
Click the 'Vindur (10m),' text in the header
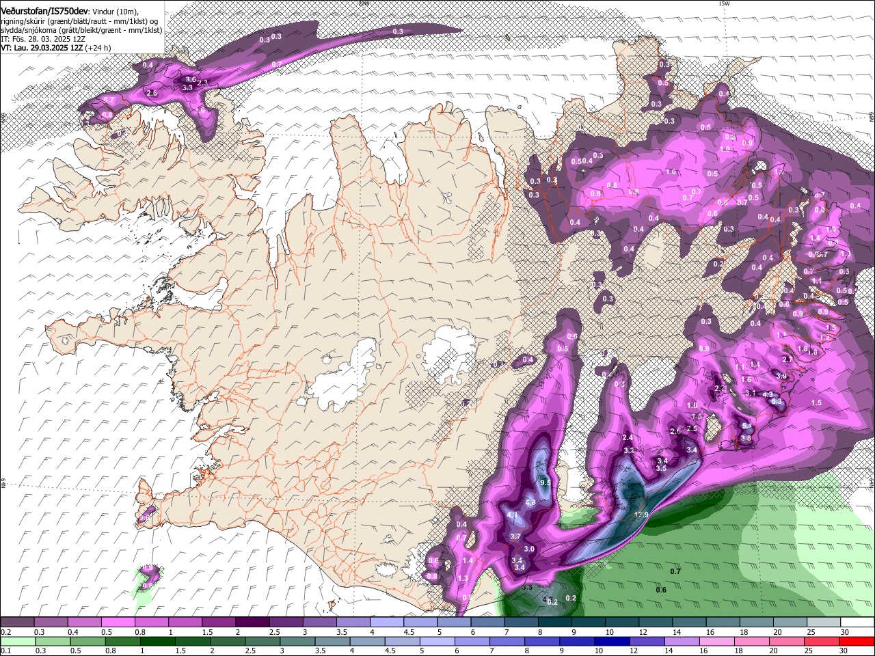click(115, 12)
